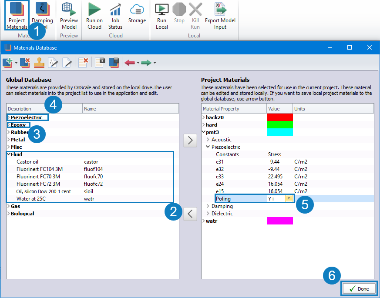The image size is (380, 298).
Task: Click the Constants value Stress
Action: coord(275,154)
